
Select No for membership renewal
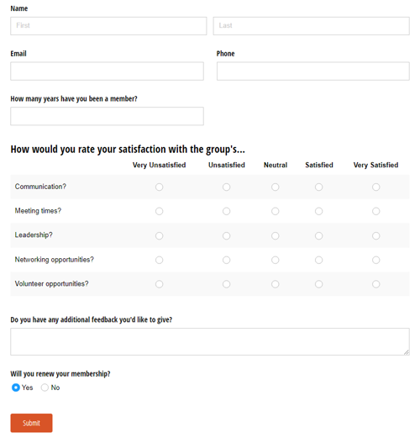(x=45, y=388)
